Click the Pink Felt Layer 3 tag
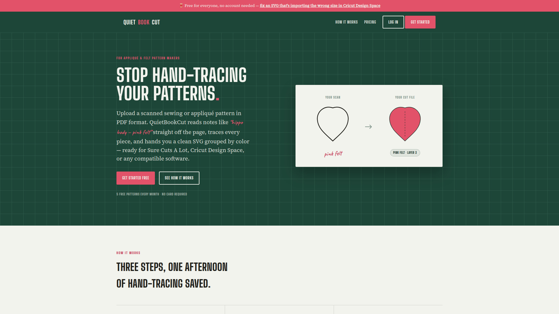The image size is (559, 314). 405,153
